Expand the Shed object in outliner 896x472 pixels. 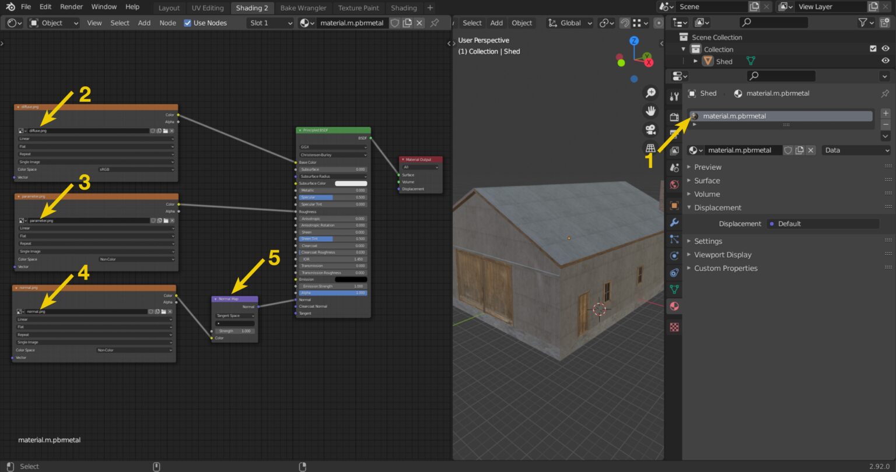click(x=695, y=61)
